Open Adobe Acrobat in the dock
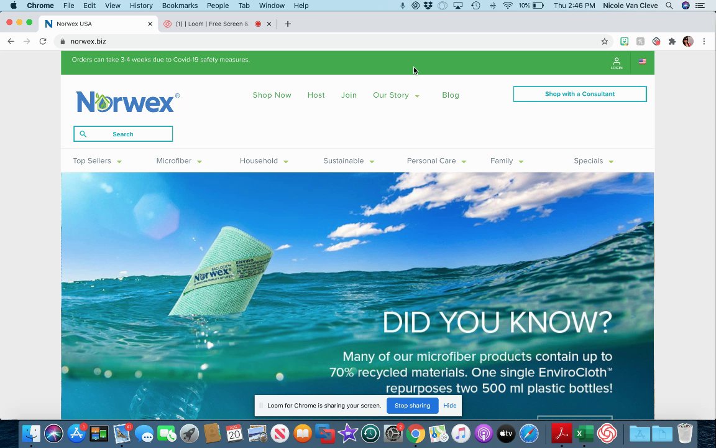The height and width of the screenshot is (448, 716). [561, 433]
